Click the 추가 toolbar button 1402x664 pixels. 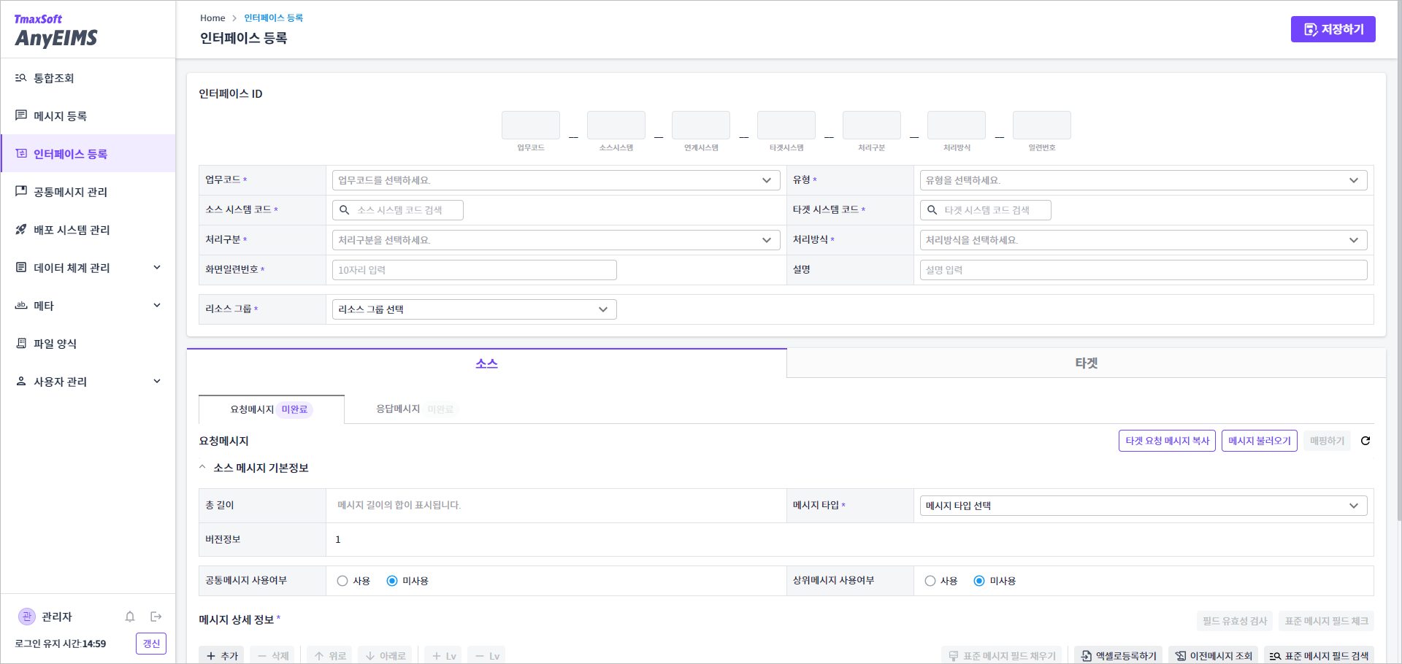click(x=222, y=655)
